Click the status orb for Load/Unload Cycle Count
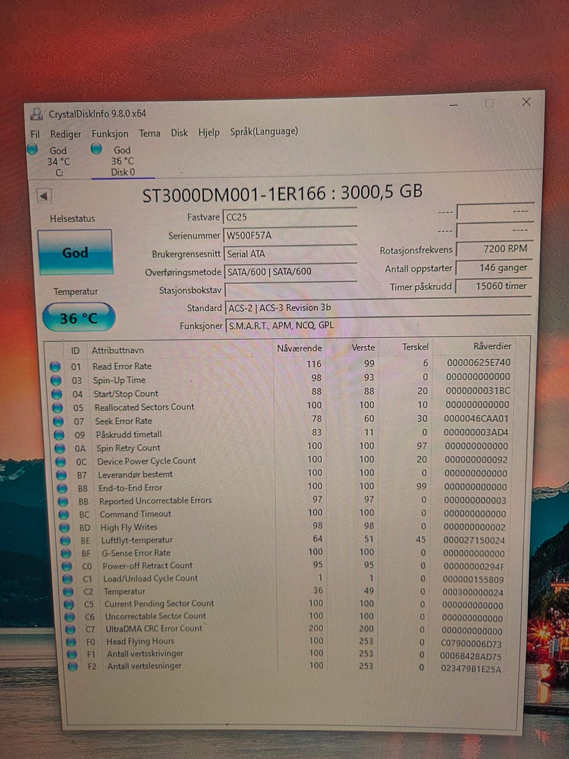 [67, 579]
